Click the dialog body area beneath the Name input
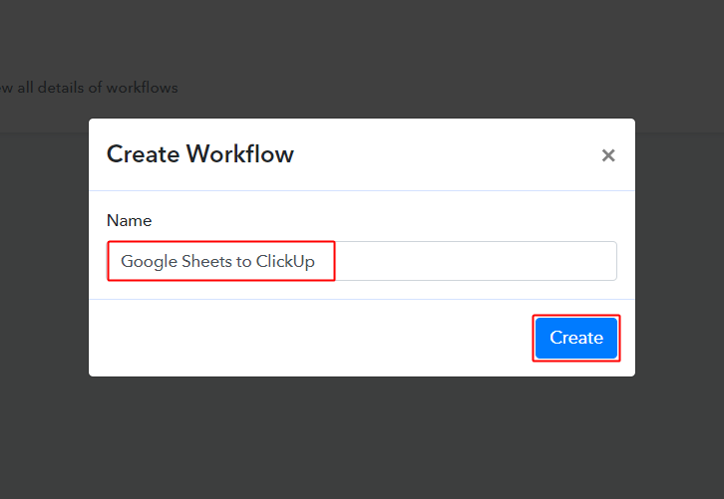The height and width of the screenshot is (499, 724). coord(362,290)
